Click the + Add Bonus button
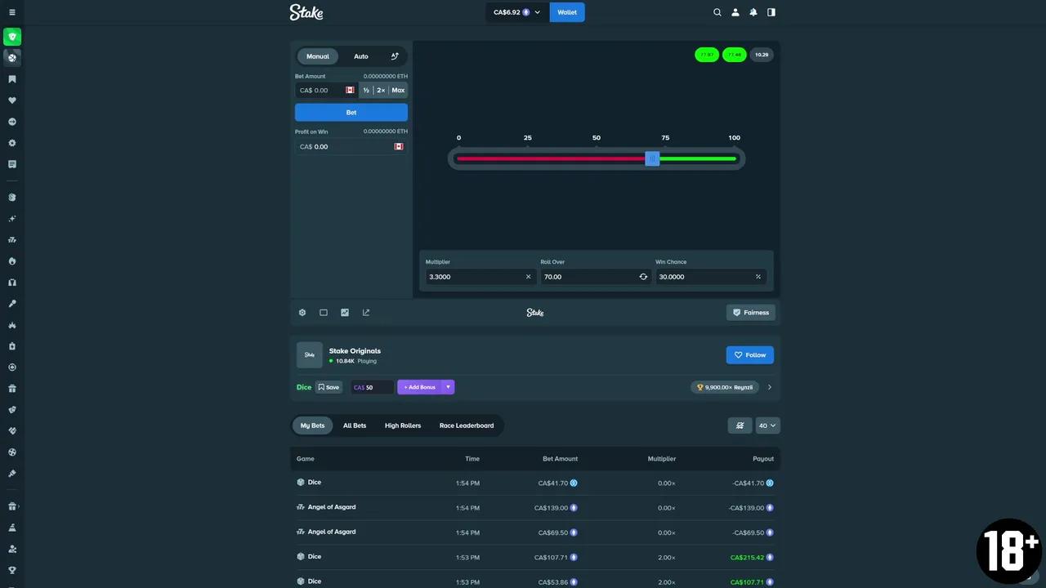 (420, 387)
